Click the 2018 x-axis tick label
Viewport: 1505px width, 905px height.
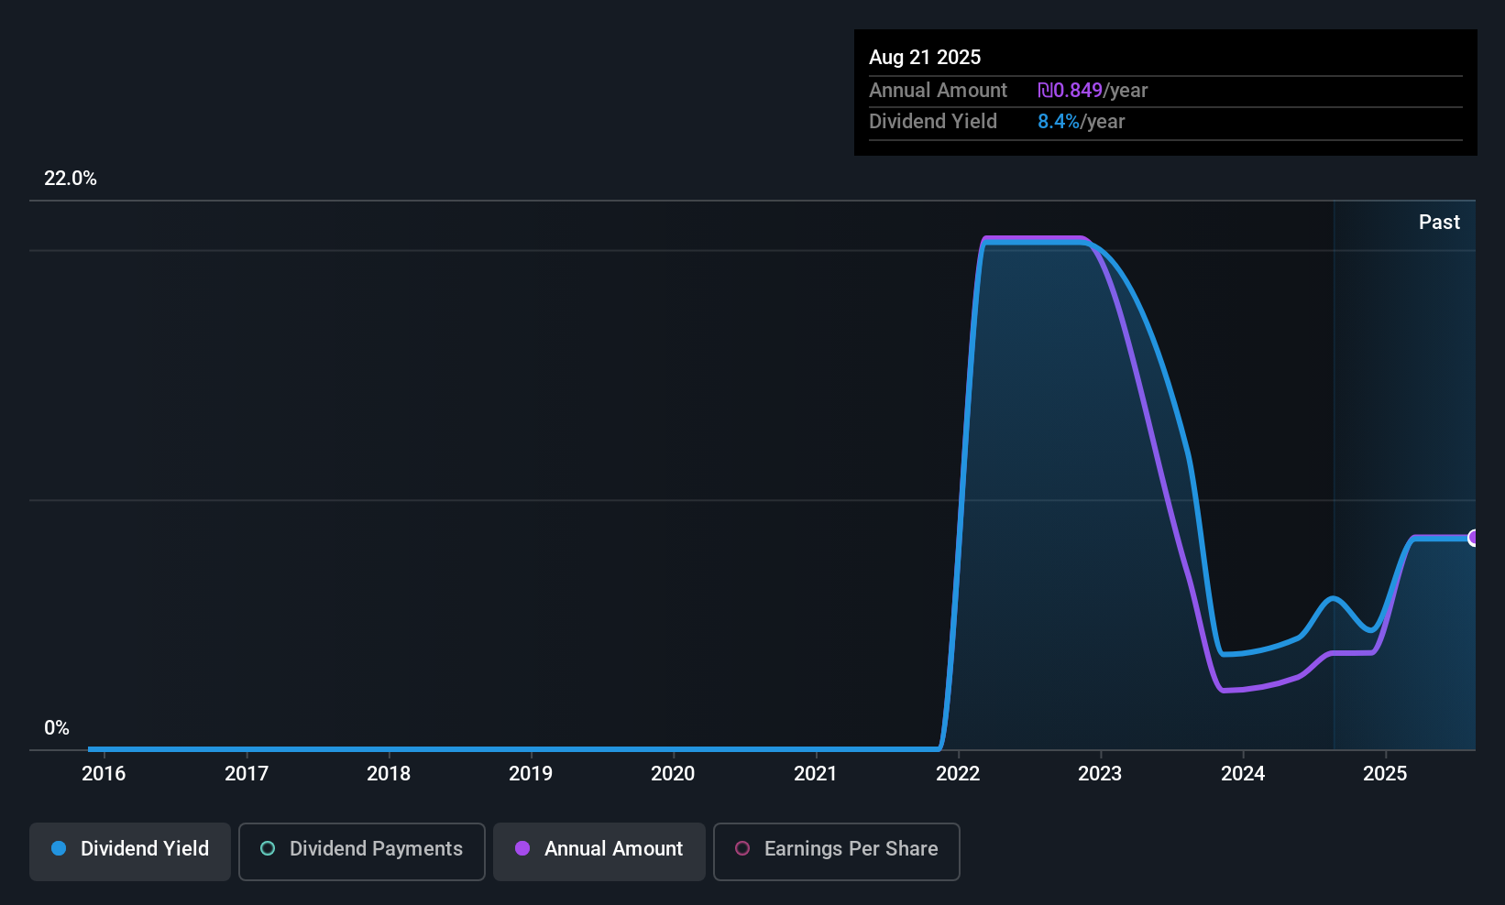389,774
